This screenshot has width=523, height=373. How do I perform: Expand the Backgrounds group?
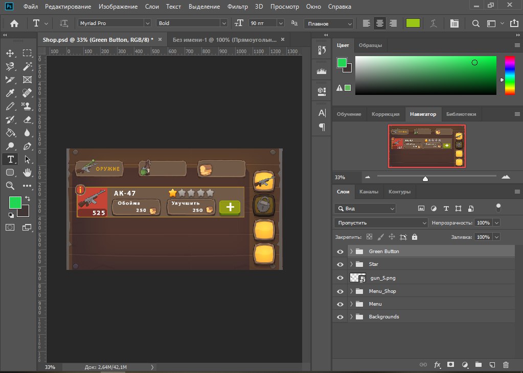pos(351,317)
